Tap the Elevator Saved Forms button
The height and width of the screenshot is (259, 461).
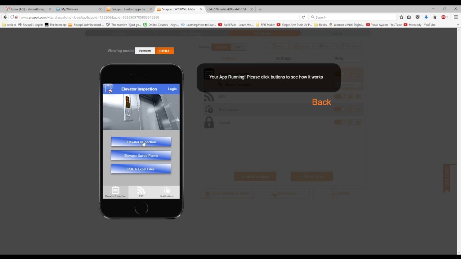[141, 155]
